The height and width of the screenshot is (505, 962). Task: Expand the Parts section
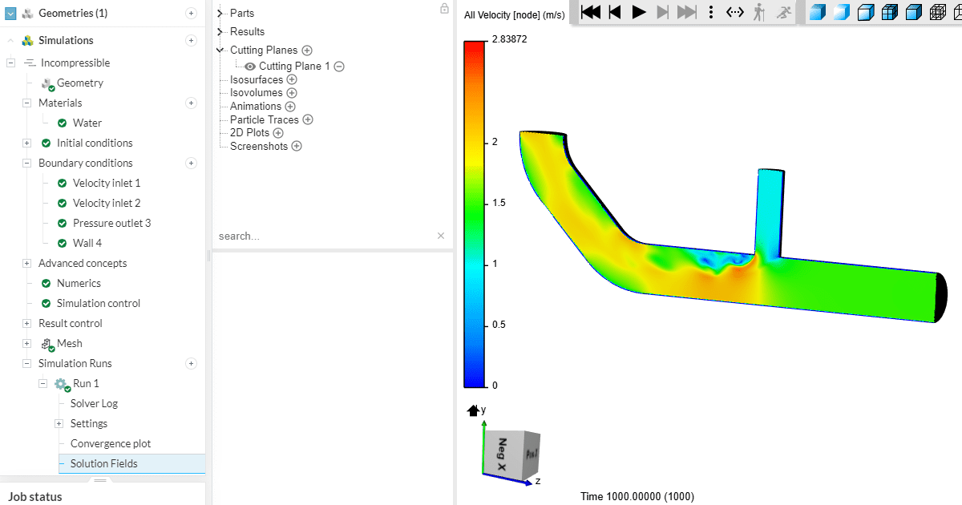[220, 13]
